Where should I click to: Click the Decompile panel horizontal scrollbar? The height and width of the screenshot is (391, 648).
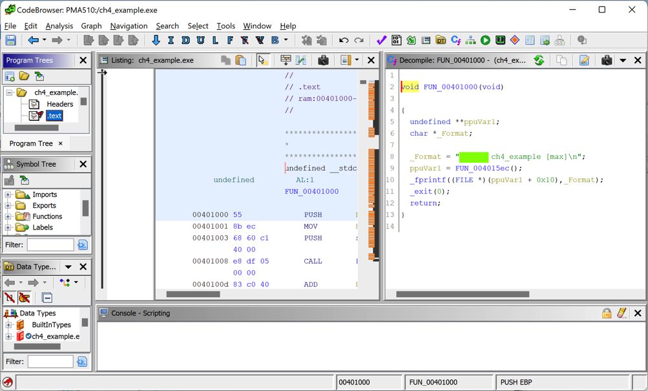[x=462, y=294]
